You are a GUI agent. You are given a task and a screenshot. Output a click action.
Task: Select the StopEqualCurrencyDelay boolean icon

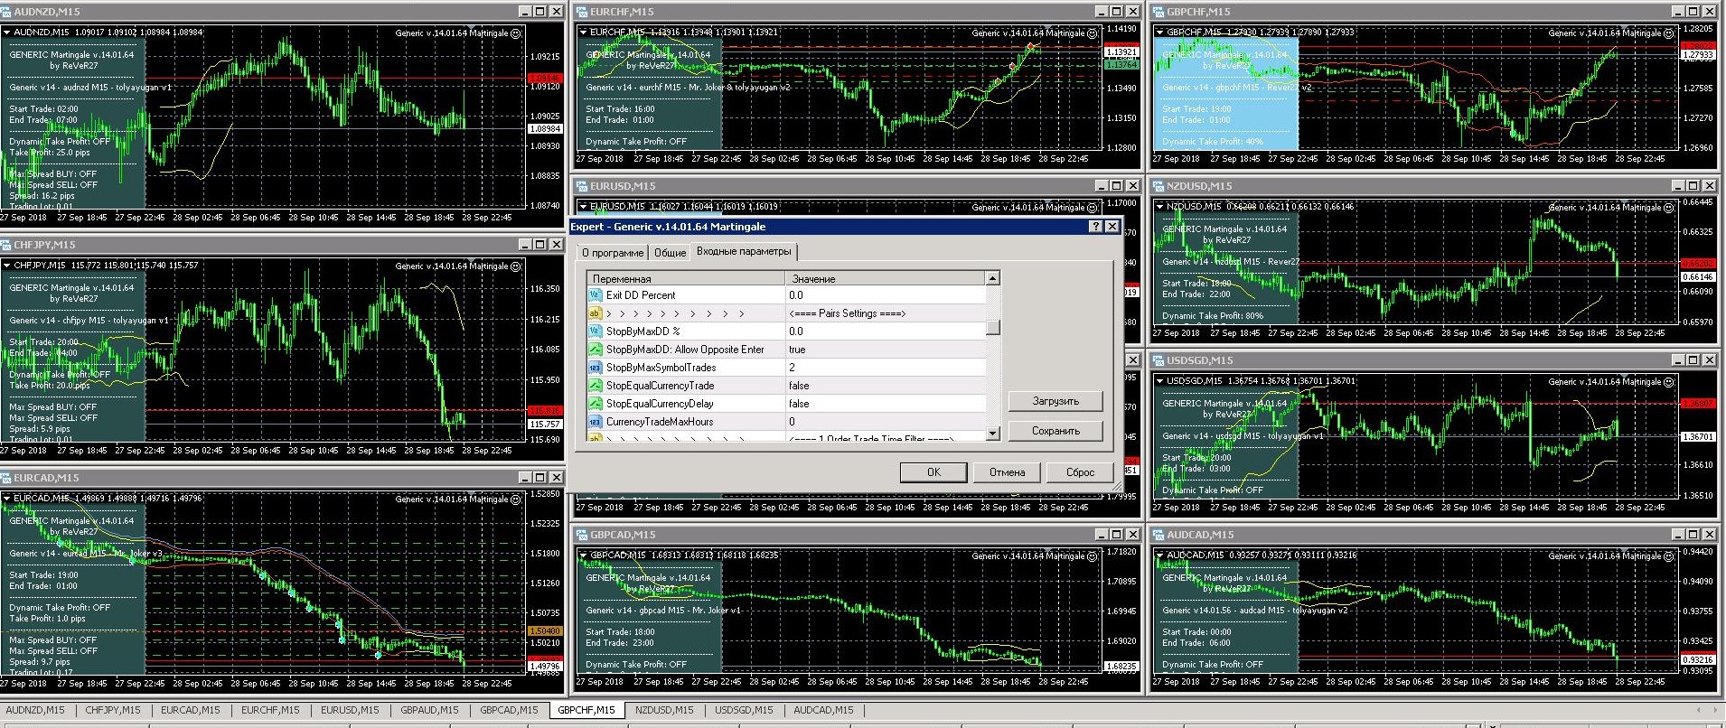pyautogui.click(x=595, y=404)
